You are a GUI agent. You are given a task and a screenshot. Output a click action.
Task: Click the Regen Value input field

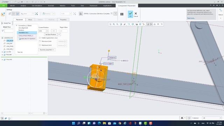pos(63,31)
